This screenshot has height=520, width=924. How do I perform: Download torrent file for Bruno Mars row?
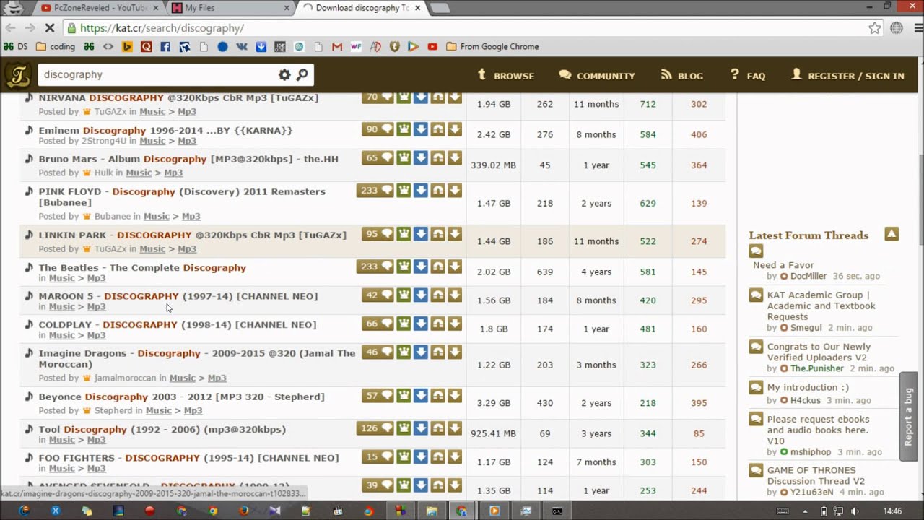tap(454, 157)
